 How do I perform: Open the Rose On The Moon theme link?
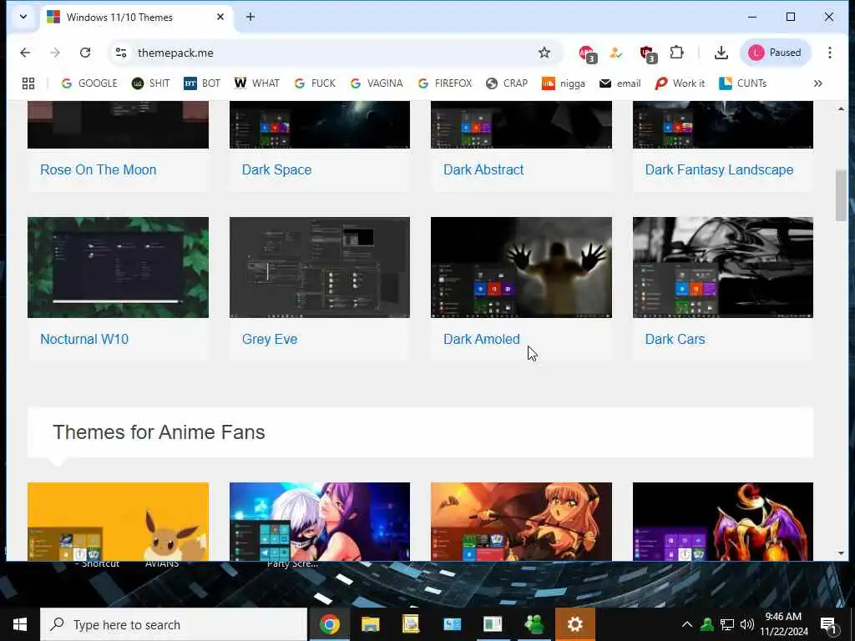tap(99, 169)
